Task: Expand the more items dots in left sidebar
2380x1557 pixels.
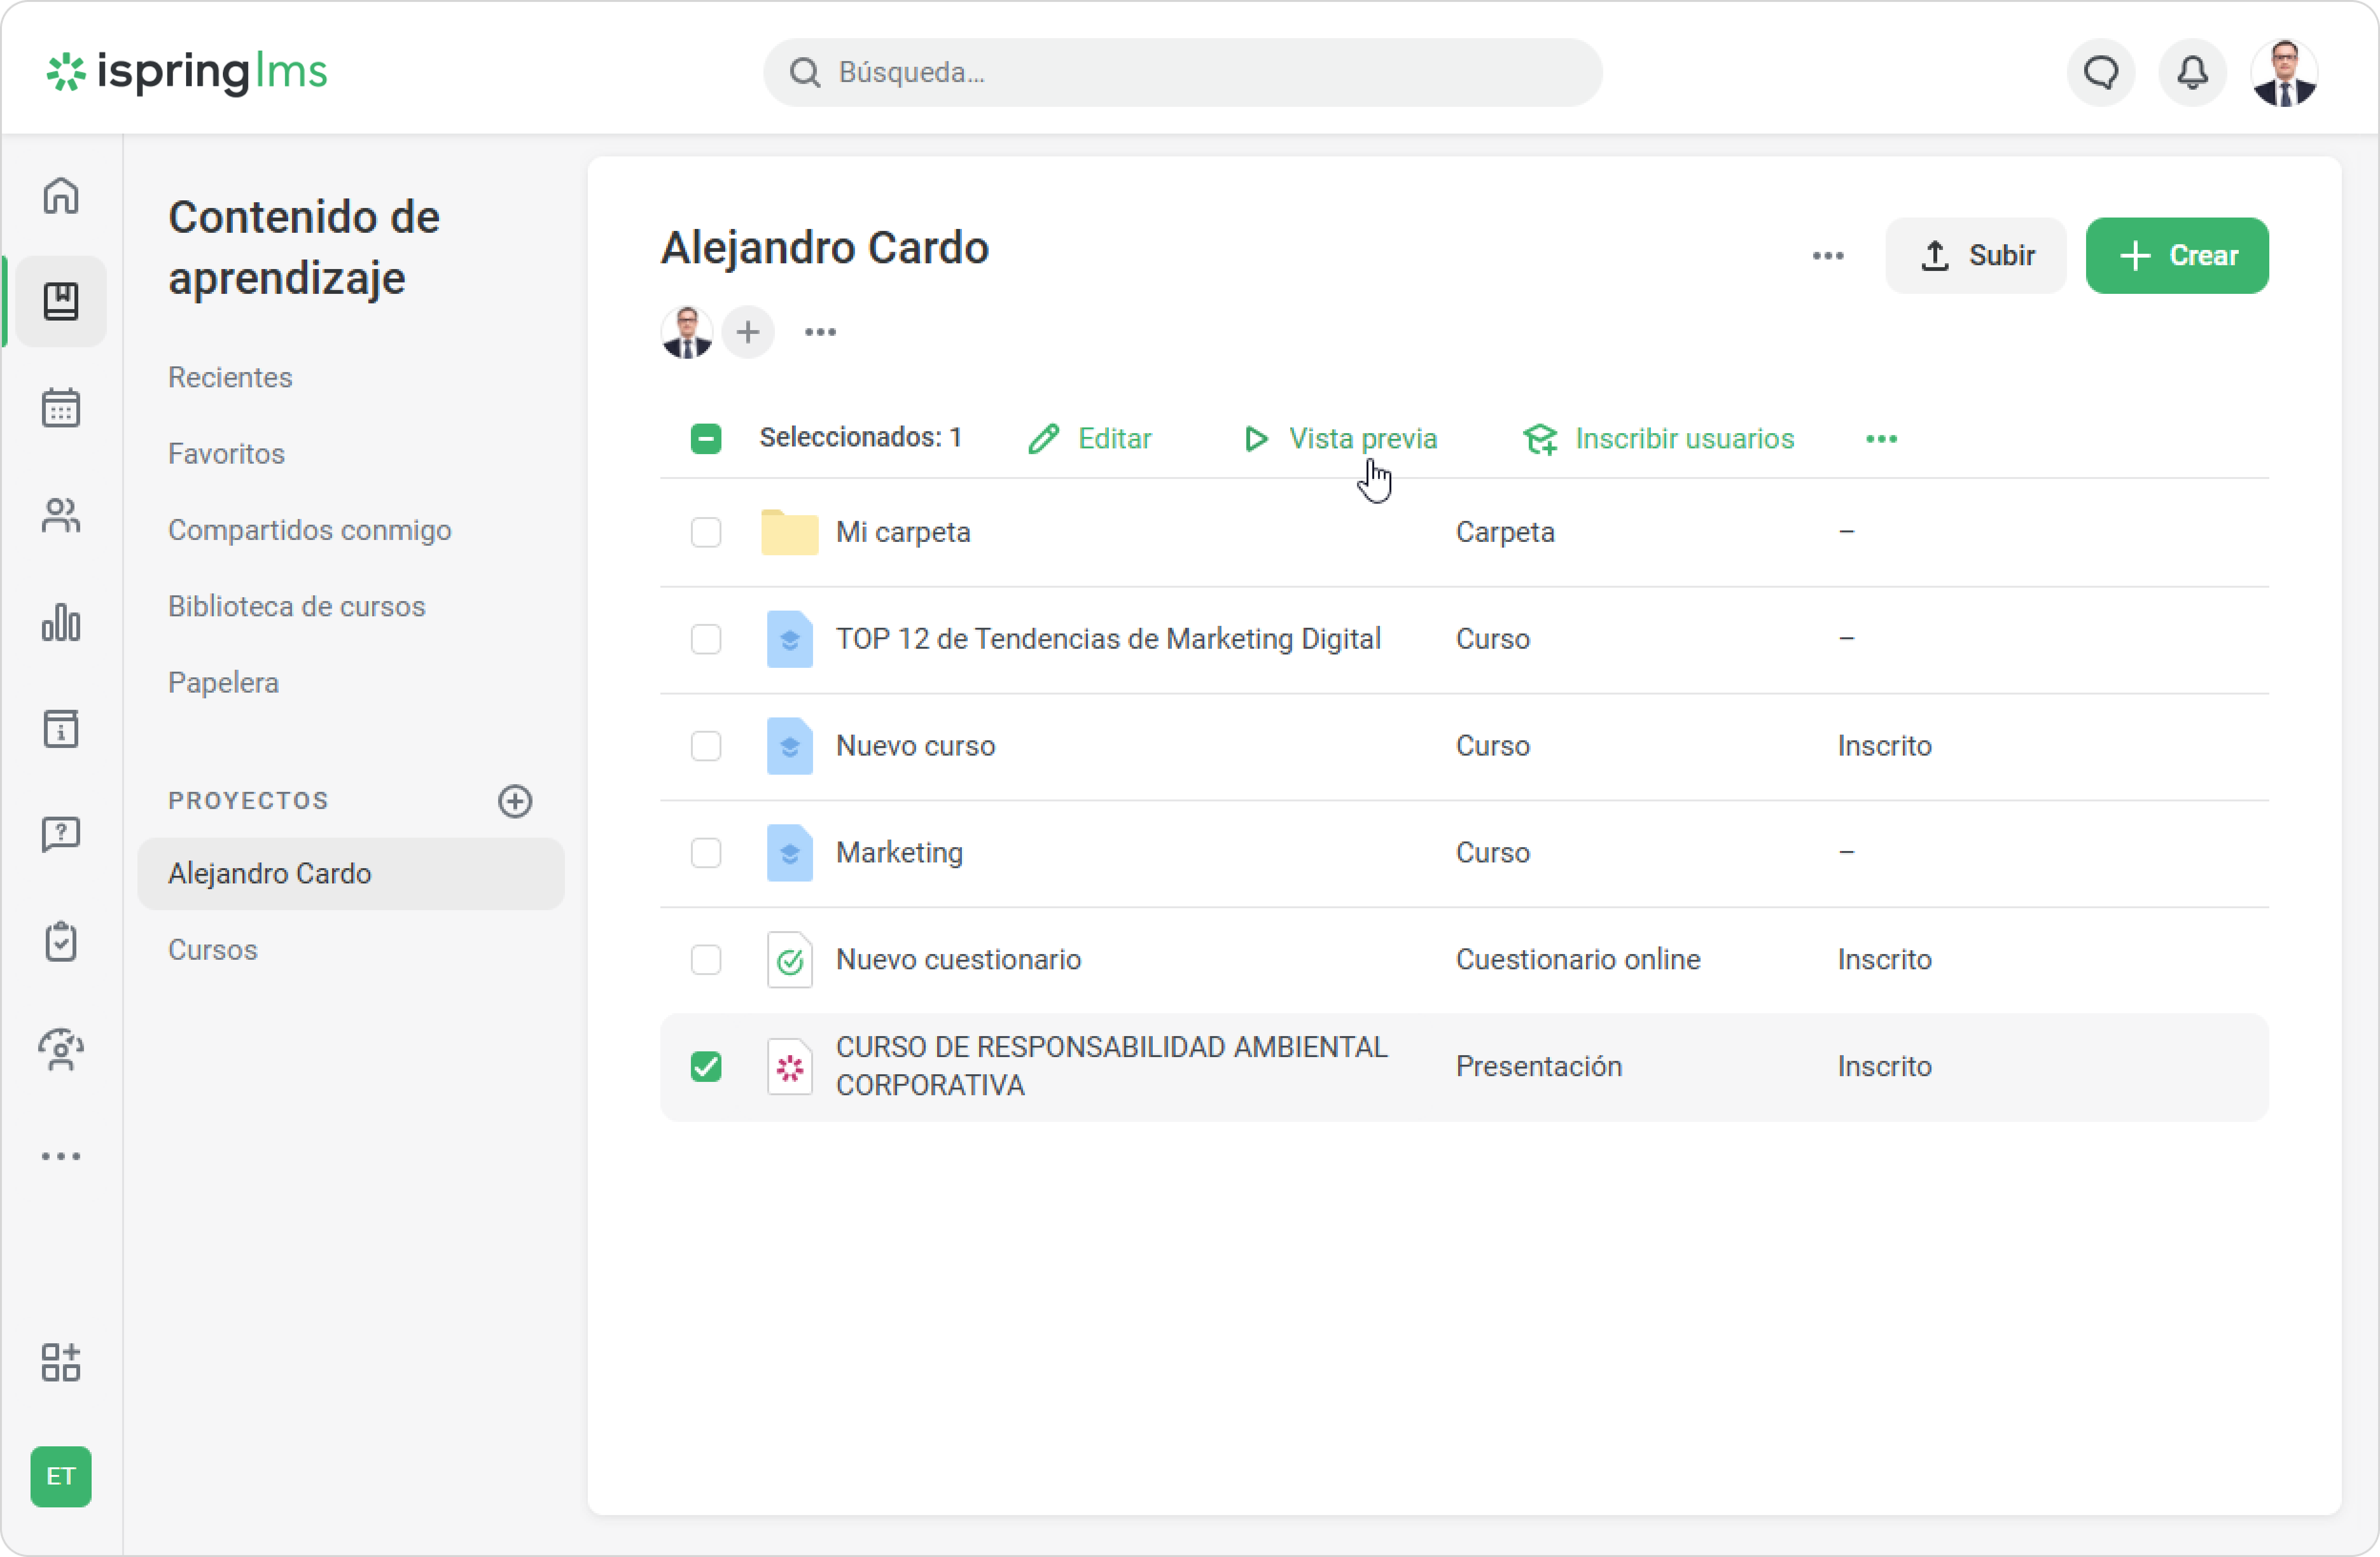Action: point(61,1156)
